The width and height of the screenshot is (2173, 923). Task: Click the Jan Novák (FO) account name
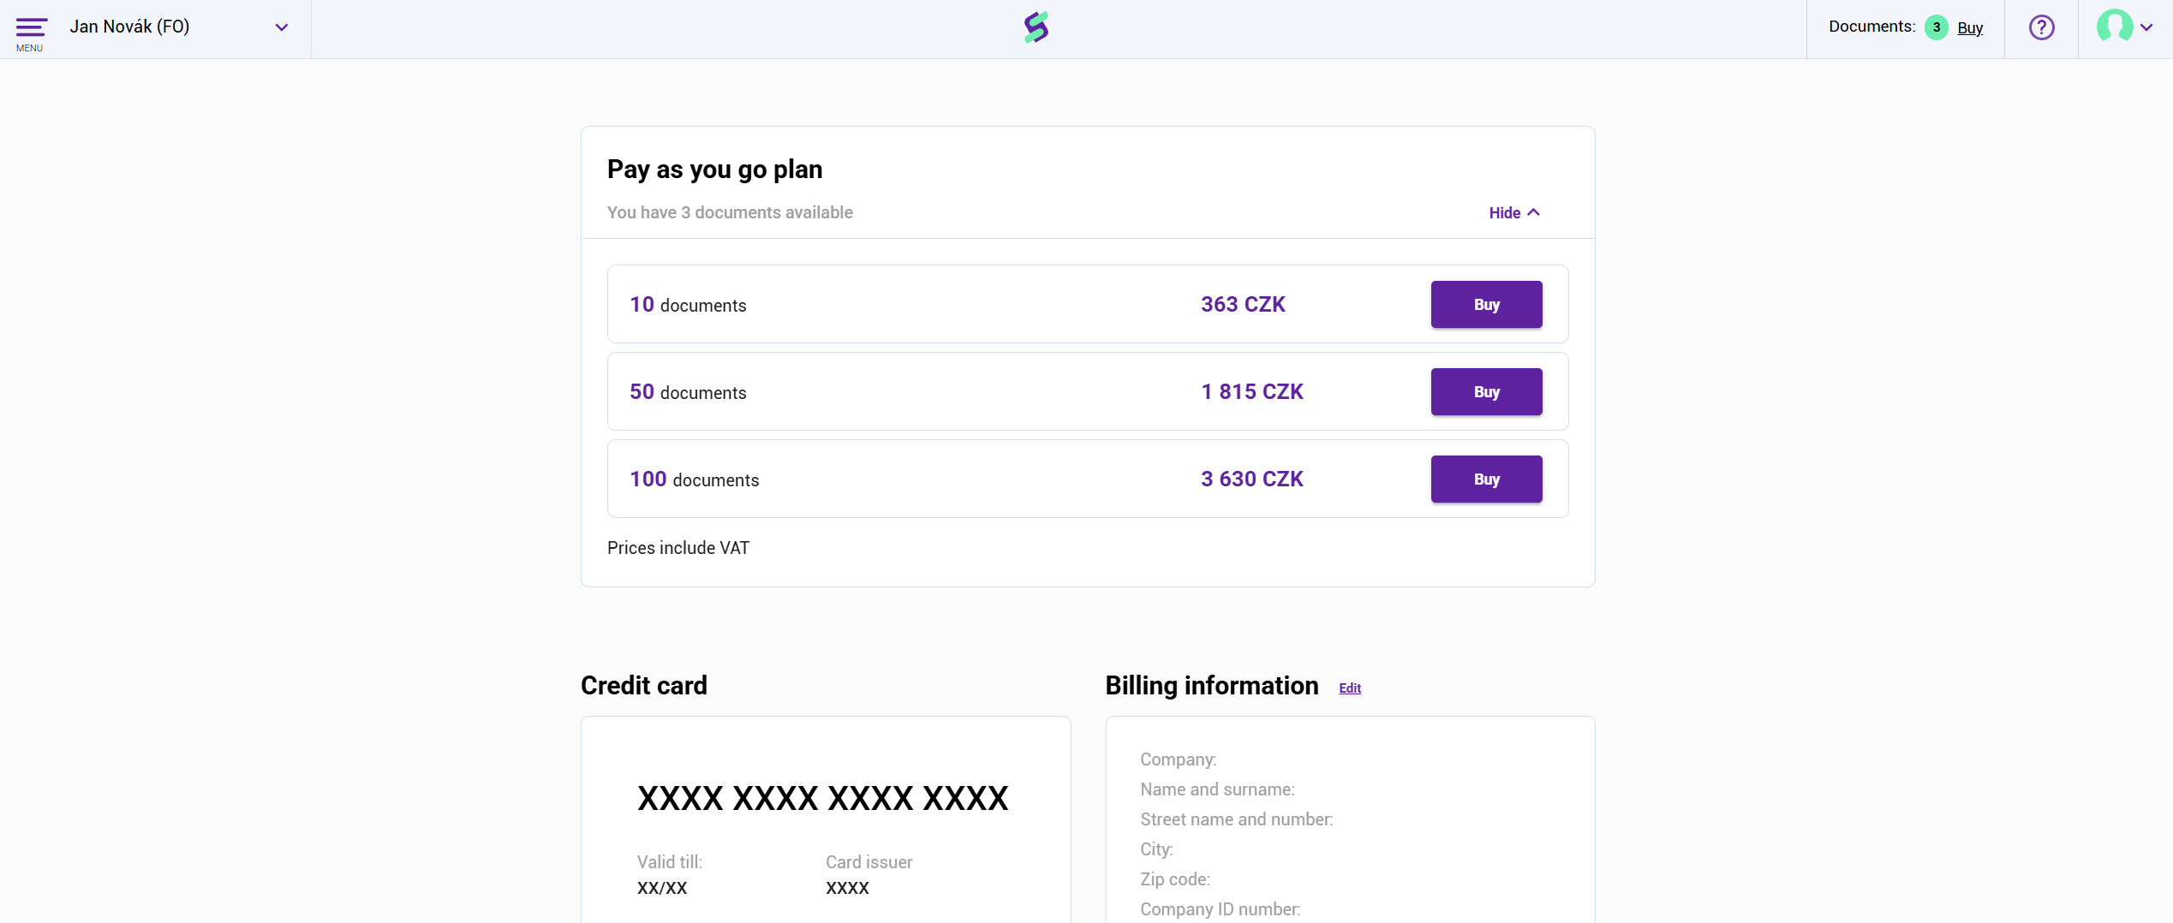(x=129, y=27)
